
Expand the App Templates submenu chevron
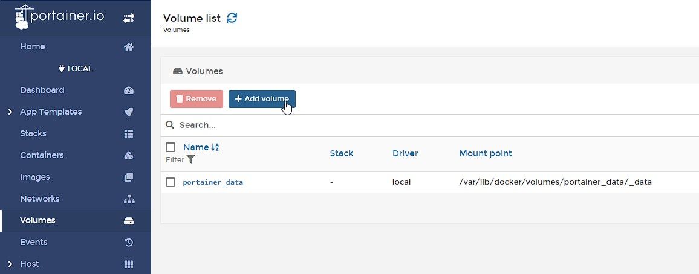[x=10, y=112]
